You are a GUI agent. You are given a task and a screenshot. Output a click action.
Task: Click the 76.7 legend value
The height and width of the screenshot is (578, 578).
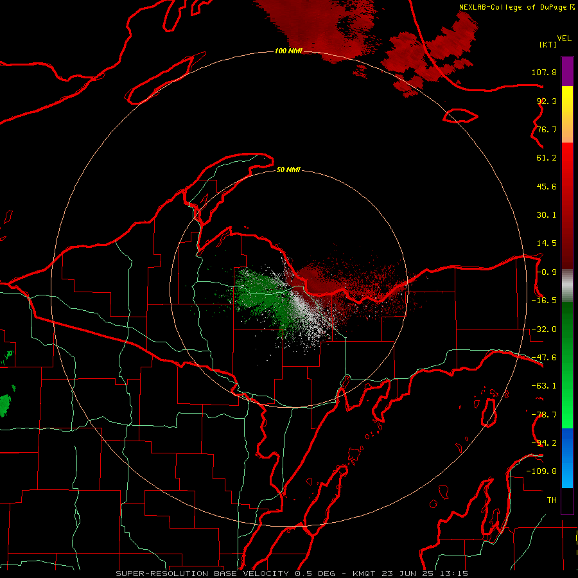click(x=547, y=129)
